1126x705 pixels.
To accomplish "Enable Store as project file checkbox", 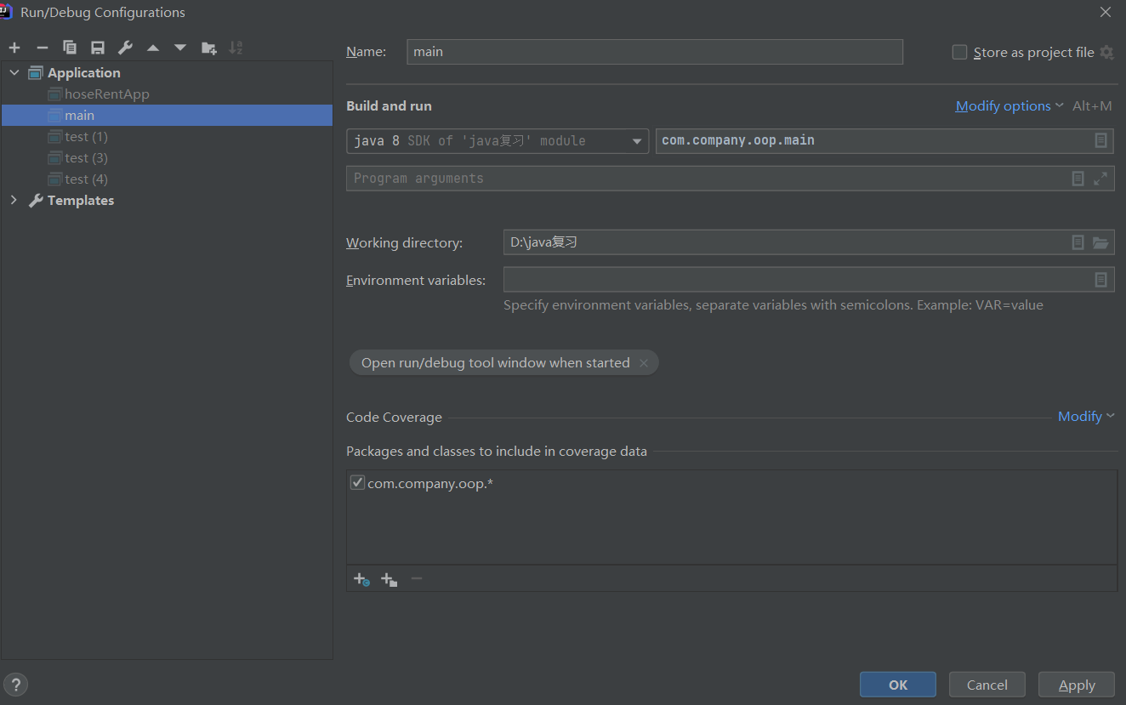I will tap(960, 53).
